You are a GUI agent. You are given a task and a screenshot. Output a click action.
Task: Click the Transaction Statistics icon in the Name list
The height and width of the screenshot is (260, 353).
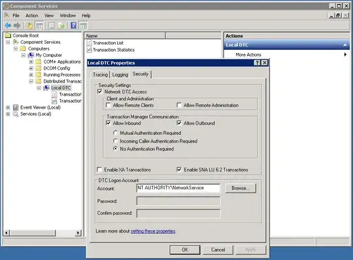pyautogui.click(x=90, y=50)
